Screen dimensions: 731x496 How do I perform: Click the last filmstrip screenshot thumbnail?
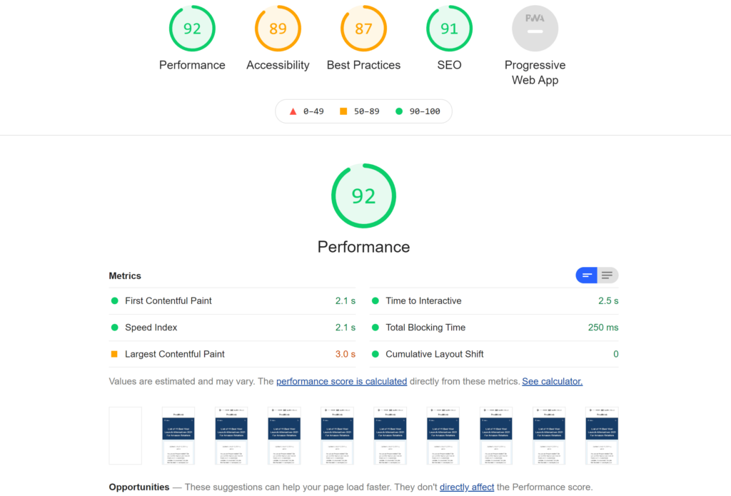coord(602,435)
